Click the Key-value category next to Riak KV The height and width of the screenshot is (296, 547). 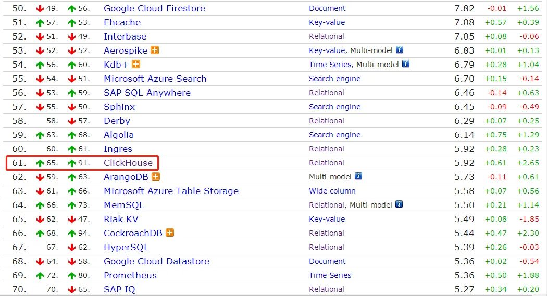click(327, 219)
